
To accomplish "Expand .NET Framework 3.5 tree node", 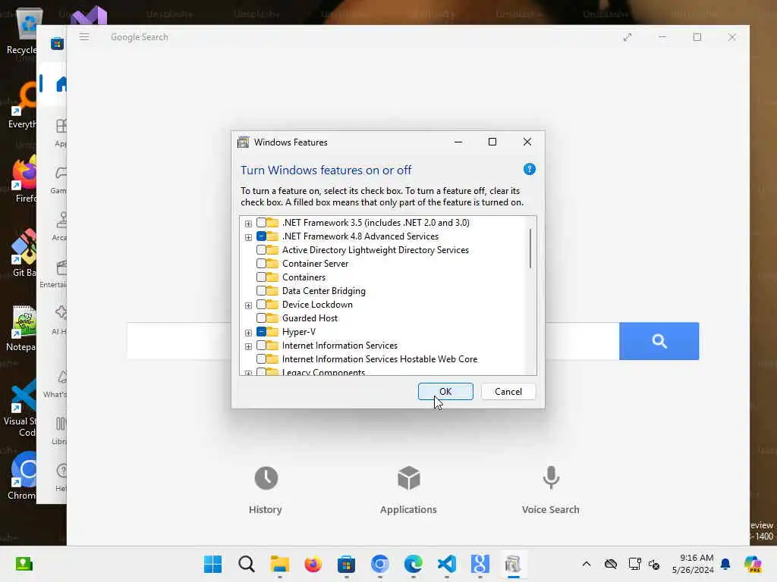I will 248,224.
